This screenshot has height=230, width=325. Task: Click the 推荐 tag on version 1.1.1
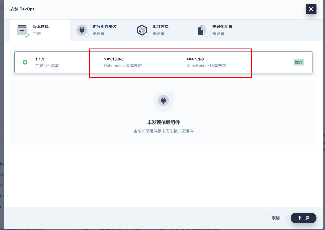tap(299, 62)
